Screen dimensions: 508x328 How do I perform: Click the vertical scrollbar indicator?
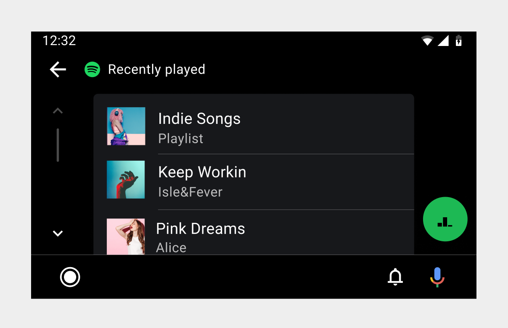(57, 145)
